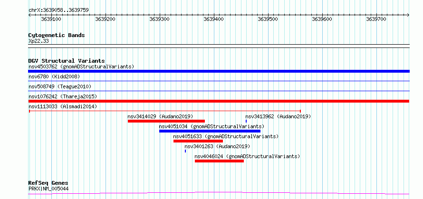The image size is (423, 199).
Task: Open gene label PRKX|NM_005044
Action: (x=48, y=189)
